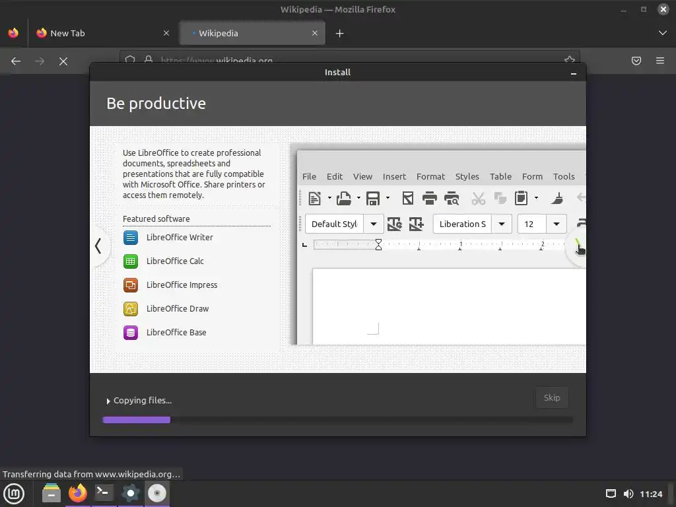The image size is (676, 507).
Task: Switch to the New Tab tab
Action: point(103,33)
